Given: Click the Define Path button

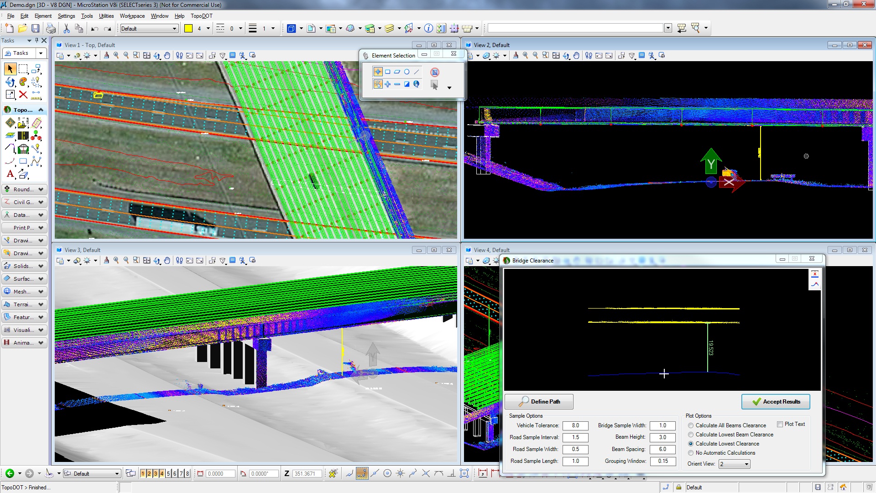Looking at the screenshot, I should pyautogui.click(x=539, y=402).
